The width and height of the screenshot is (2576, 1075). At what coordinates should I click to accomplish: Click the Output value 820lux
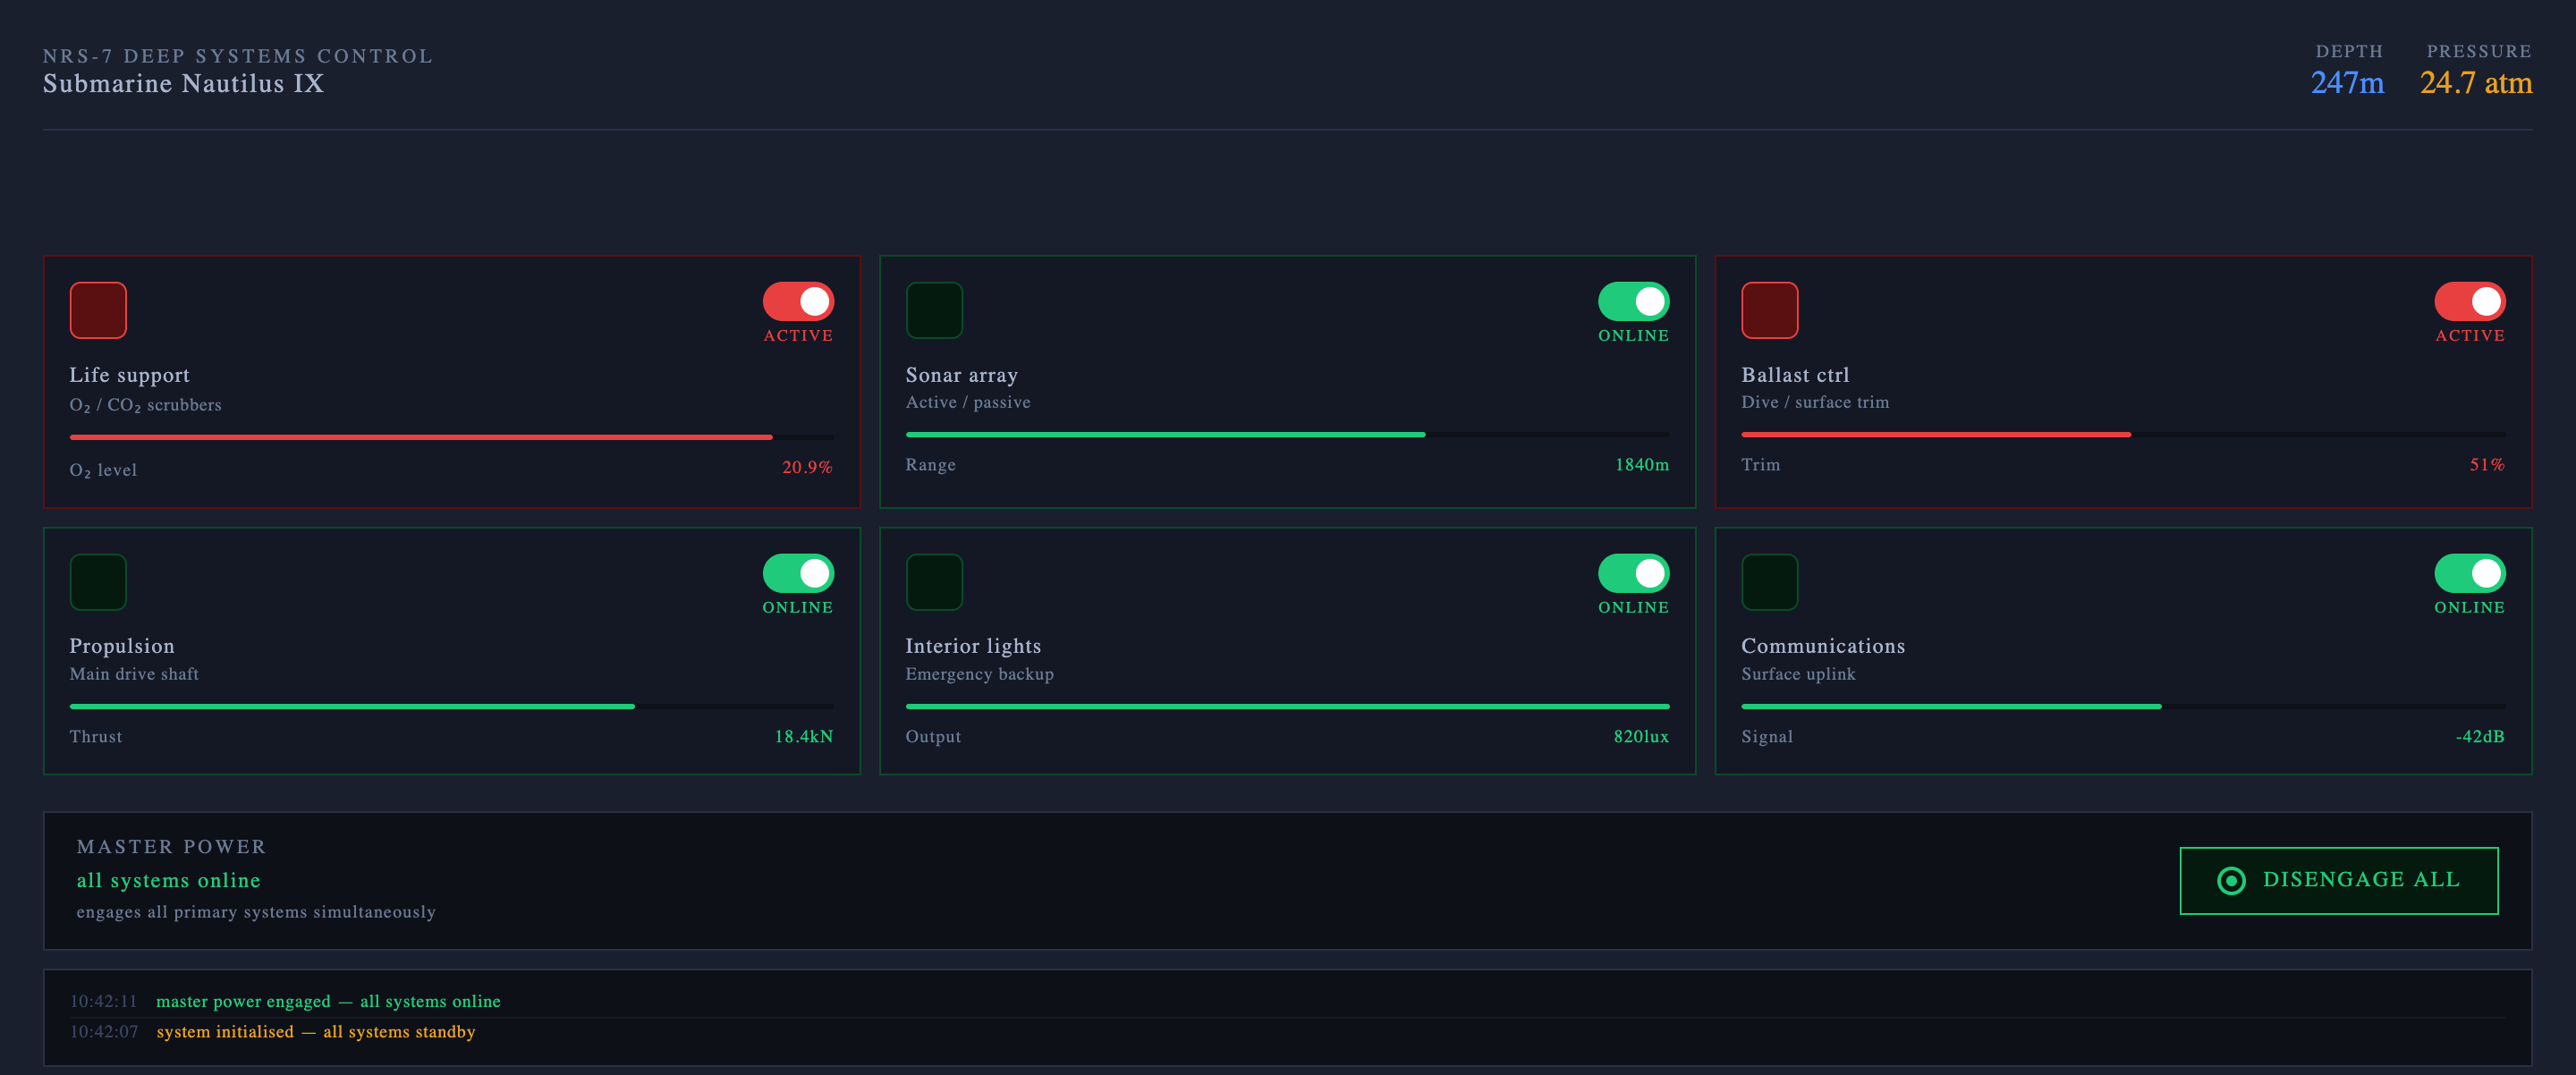[x=1641, y=736]
